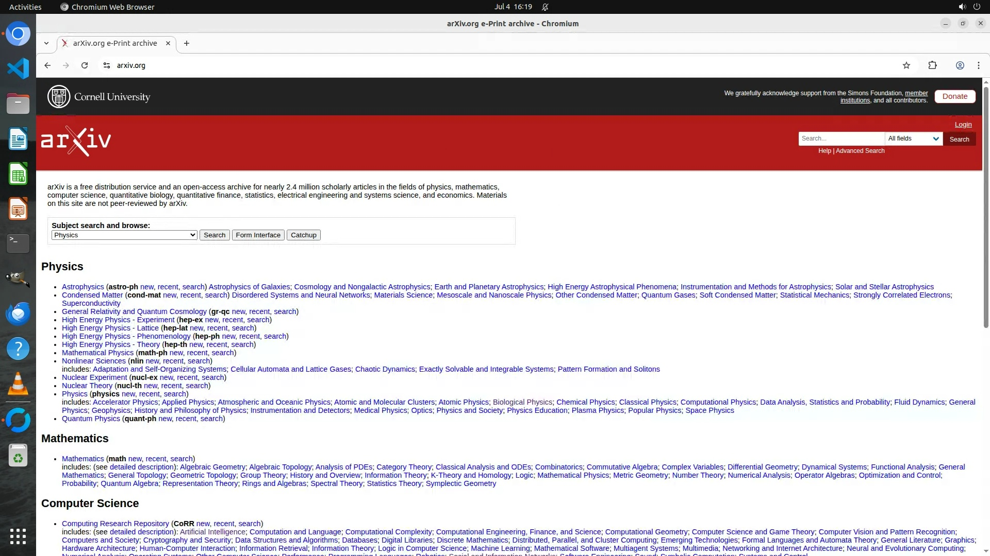Open the Chromium extensions puzzle icon
The image size is (990, 556).
point(932,65)
